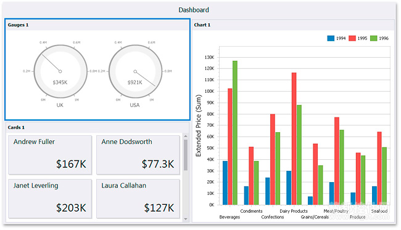Click the Beverages axis label
This screenshot has width=401, height=230.
229,217
